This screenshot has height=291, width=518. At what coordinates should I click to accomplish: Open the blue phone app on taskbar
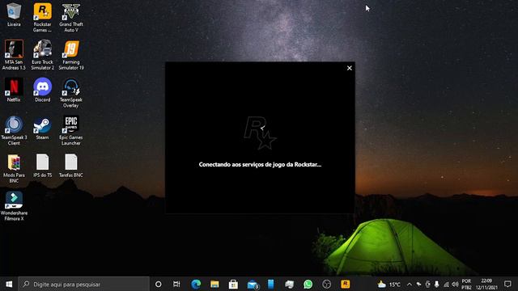coord(270,284)
